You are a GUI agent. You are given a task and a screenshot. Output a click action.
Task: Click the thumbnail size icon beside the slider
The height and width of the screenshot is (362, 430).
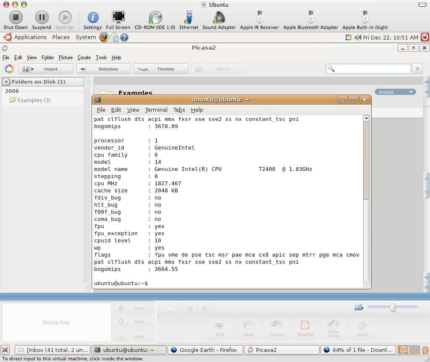pos(359,307)
